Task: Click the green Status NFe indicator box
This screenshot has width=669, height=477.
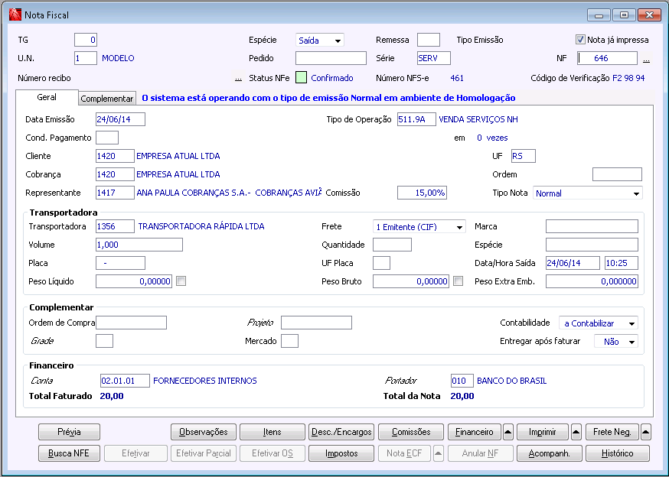Action: tap(301, 78)
